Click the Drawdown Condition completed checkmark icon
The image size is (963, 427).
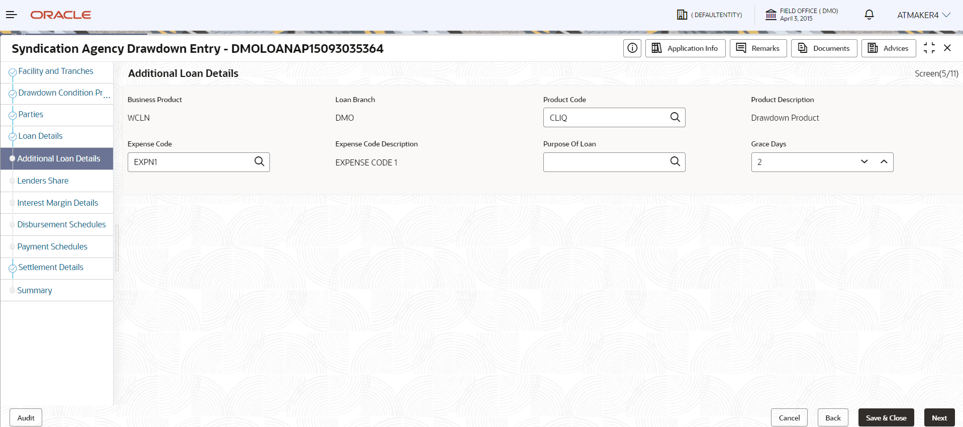[13, 94]
